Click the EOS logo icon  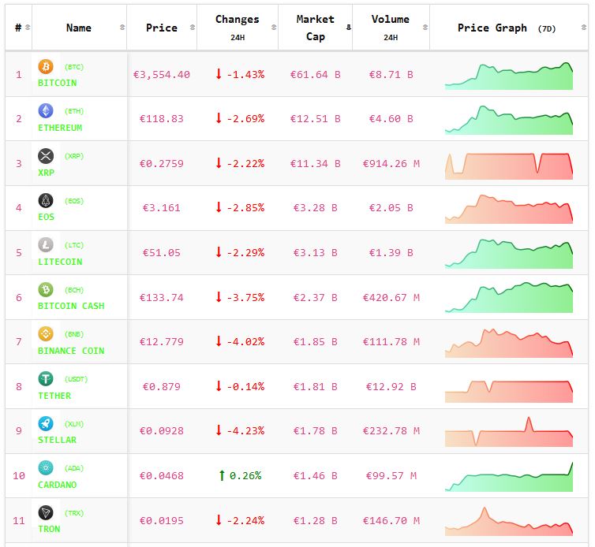(46, 200)
